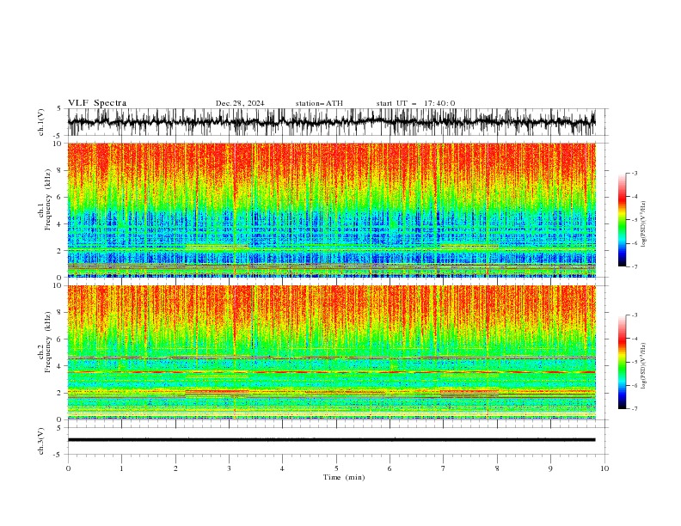Click time axis tick label "9"
681x526 pixels.
(550, 468)
